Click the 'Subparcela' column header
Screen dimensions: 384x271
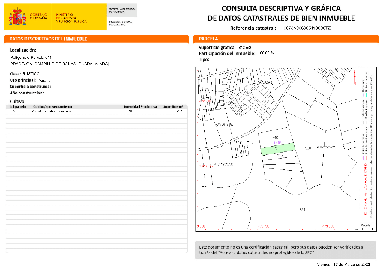tap(18, 107)
